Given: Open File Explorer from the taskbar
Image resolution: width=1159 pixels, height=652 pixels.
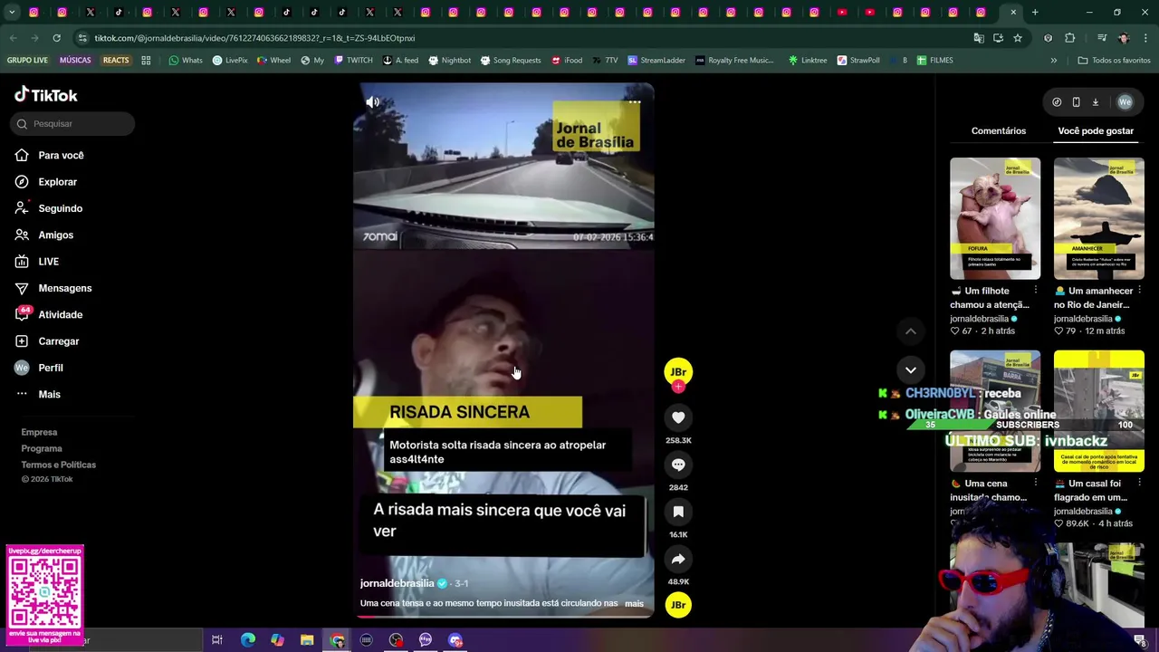Looking at the screenshot, I should pos(307,640).
